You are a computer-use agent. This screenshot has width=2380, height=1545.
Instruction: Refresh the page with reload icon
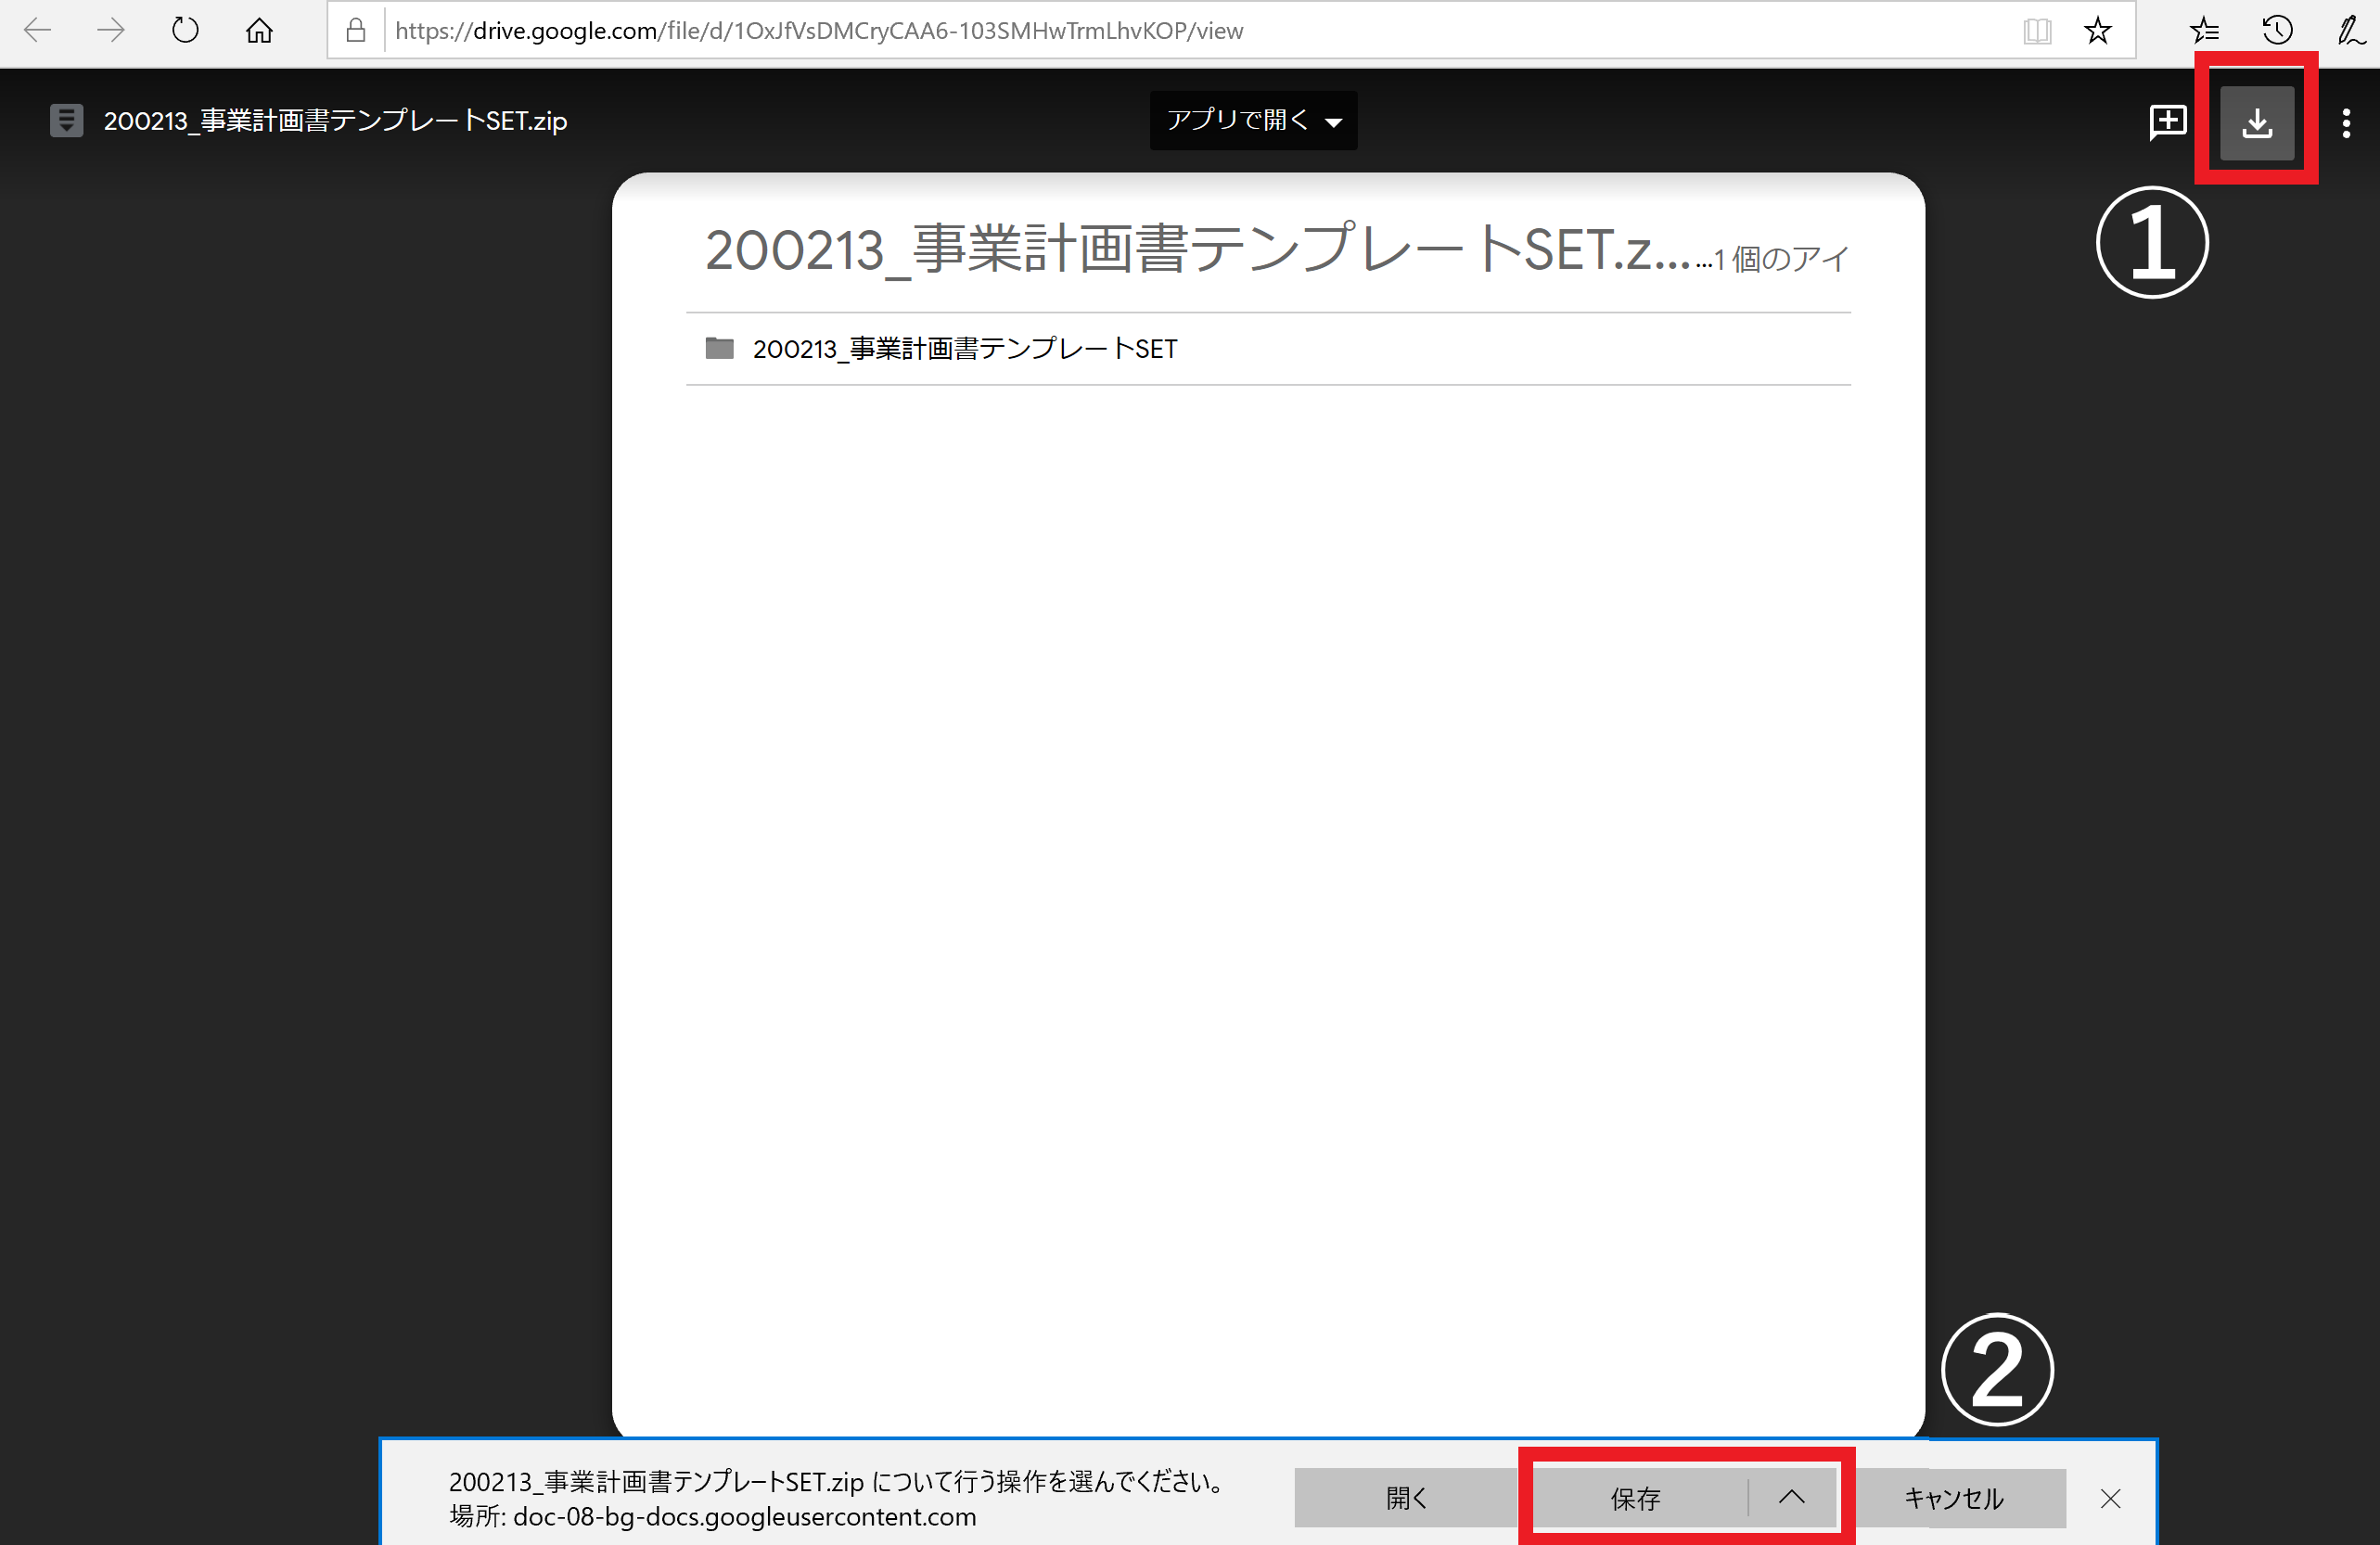pyautogui.click(x=185, y=30)
